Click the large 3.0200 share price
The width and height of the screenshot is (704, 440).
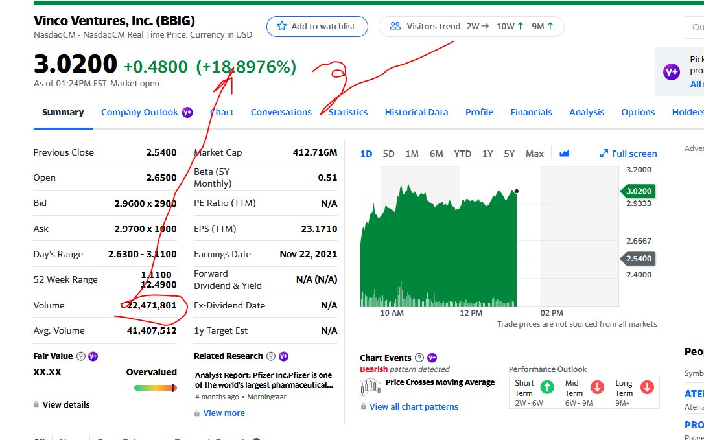click(x=75, y=64)
